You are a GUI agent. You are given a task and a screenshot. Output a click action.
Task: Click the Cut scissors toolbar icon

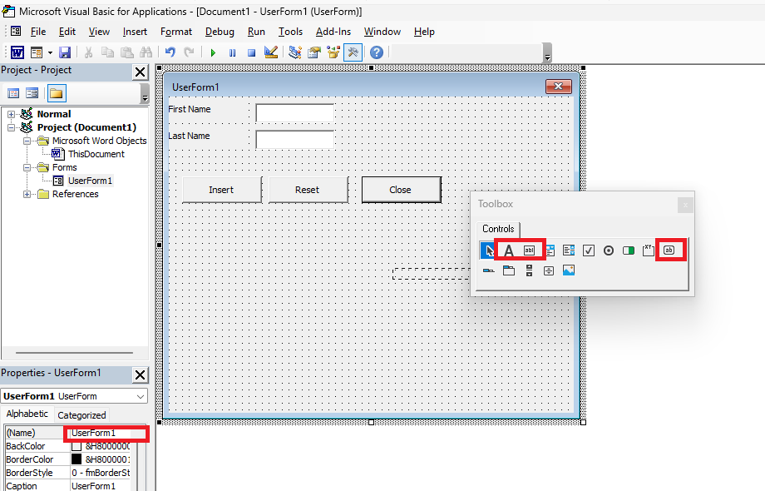tap(88, 52)
